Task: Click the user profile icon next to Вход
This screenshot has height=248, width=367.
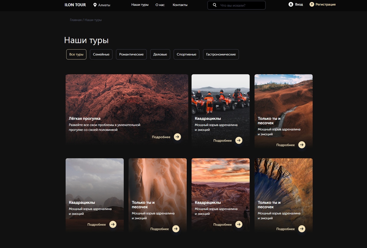Action: (x=291, y=4)
